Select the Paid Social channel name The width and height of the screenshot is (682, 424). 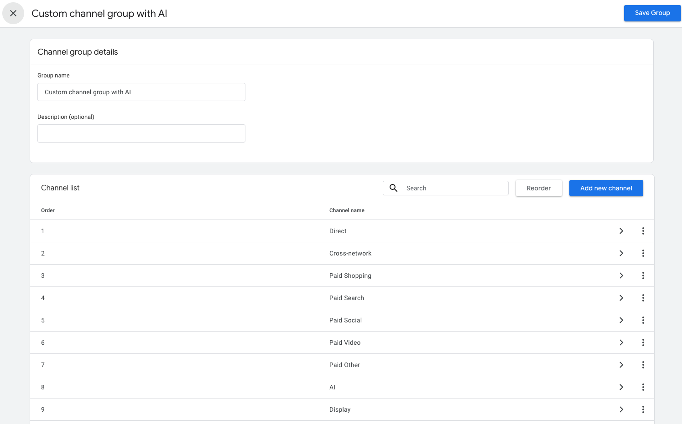[x=345, y=320]
